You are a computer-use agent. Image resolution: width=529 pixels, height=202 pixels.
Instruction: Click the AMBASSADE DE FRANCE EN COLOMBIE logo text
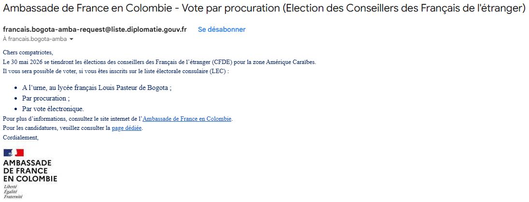tap(30, 171)
